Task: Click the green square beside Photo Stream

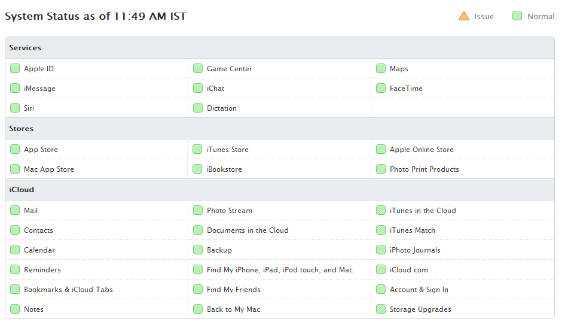Action: pos(198,211)
